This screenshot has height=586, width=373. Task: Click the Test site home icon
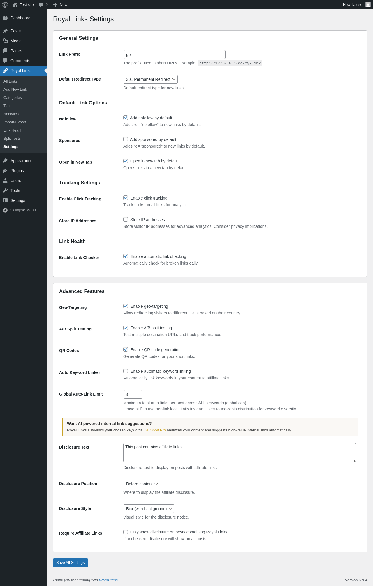pos(15,5)
